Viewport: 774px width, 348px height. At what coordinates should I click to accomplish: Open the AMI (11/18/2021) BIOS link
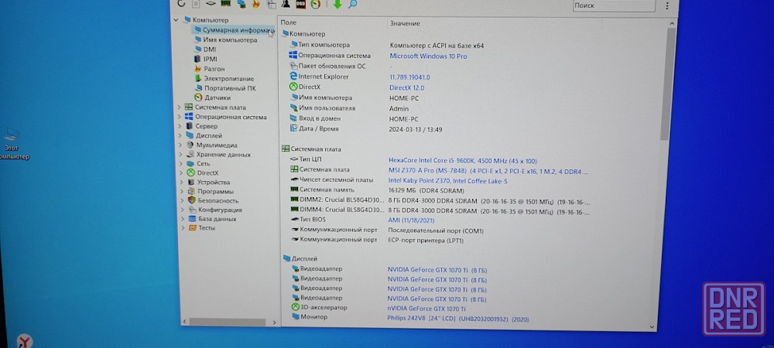click(410, 220)
